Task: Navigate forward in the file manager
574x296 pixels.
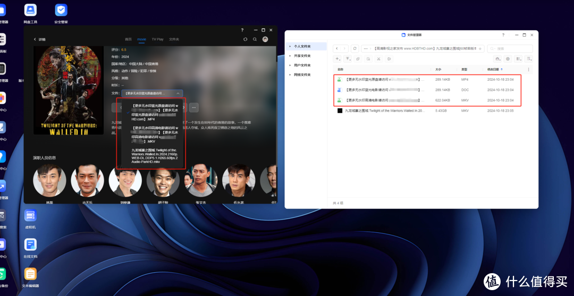Action: click(x=345, y=49)
